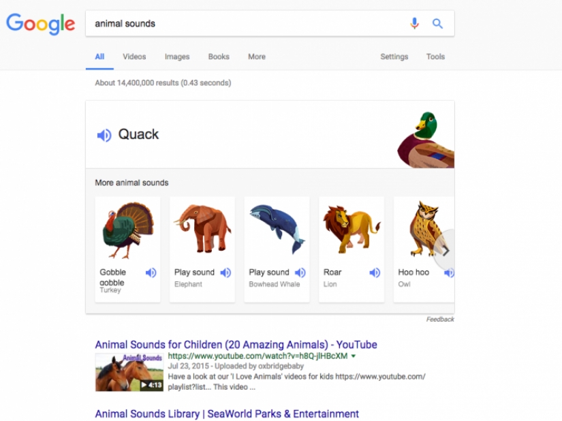
Task: Play the Elephant sound
Action: click(225, 272)
